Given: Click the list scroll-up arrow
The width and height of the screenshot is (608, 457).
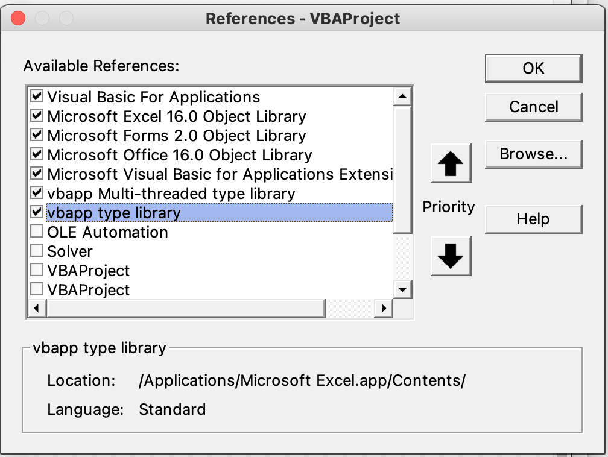Looking at the screenshot, I should pos(402,96).
